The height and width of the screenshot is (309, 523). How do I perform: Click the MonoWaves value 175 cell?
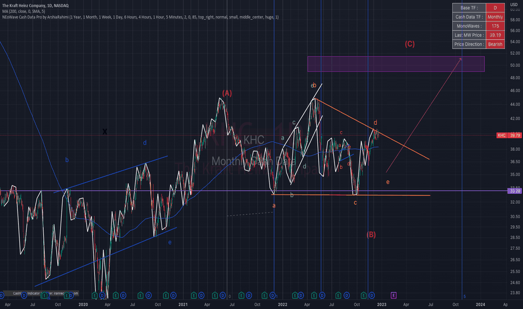pyautogui.click(x=495, y=26)
